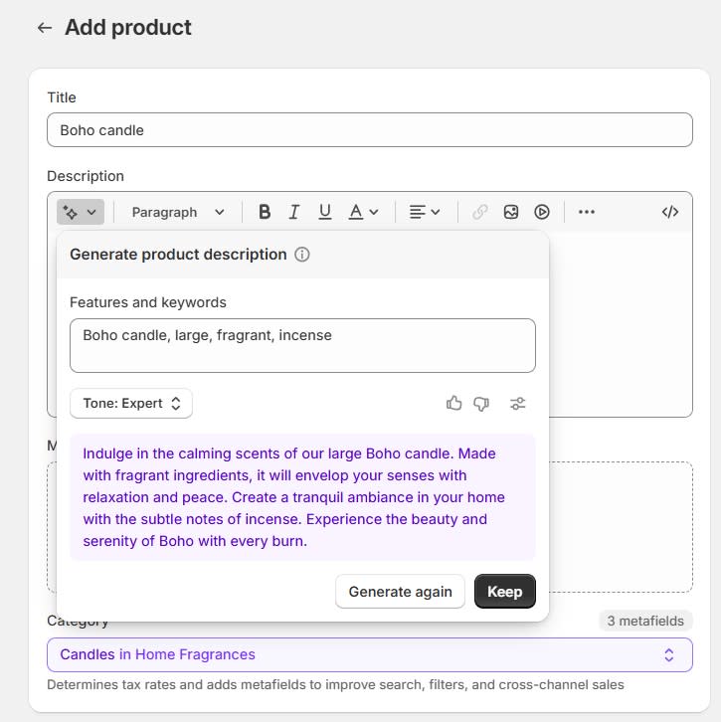Give thumbs down to generated description

(482, 404)
